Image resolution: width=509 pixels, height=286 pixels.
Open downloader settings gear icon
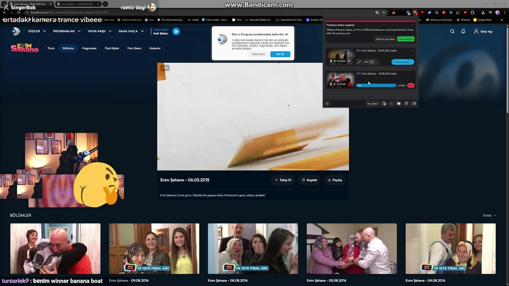coord(327,104)
